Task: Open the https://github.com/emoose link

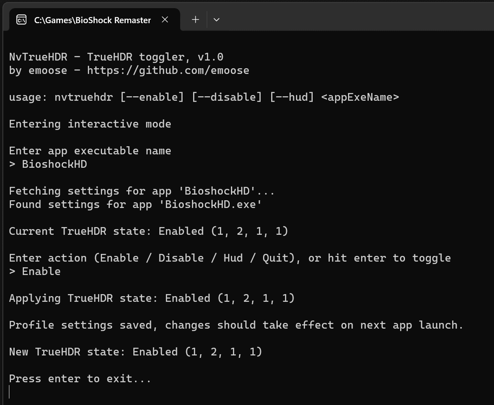Action: pyautogui.click(x=168, y=71)
